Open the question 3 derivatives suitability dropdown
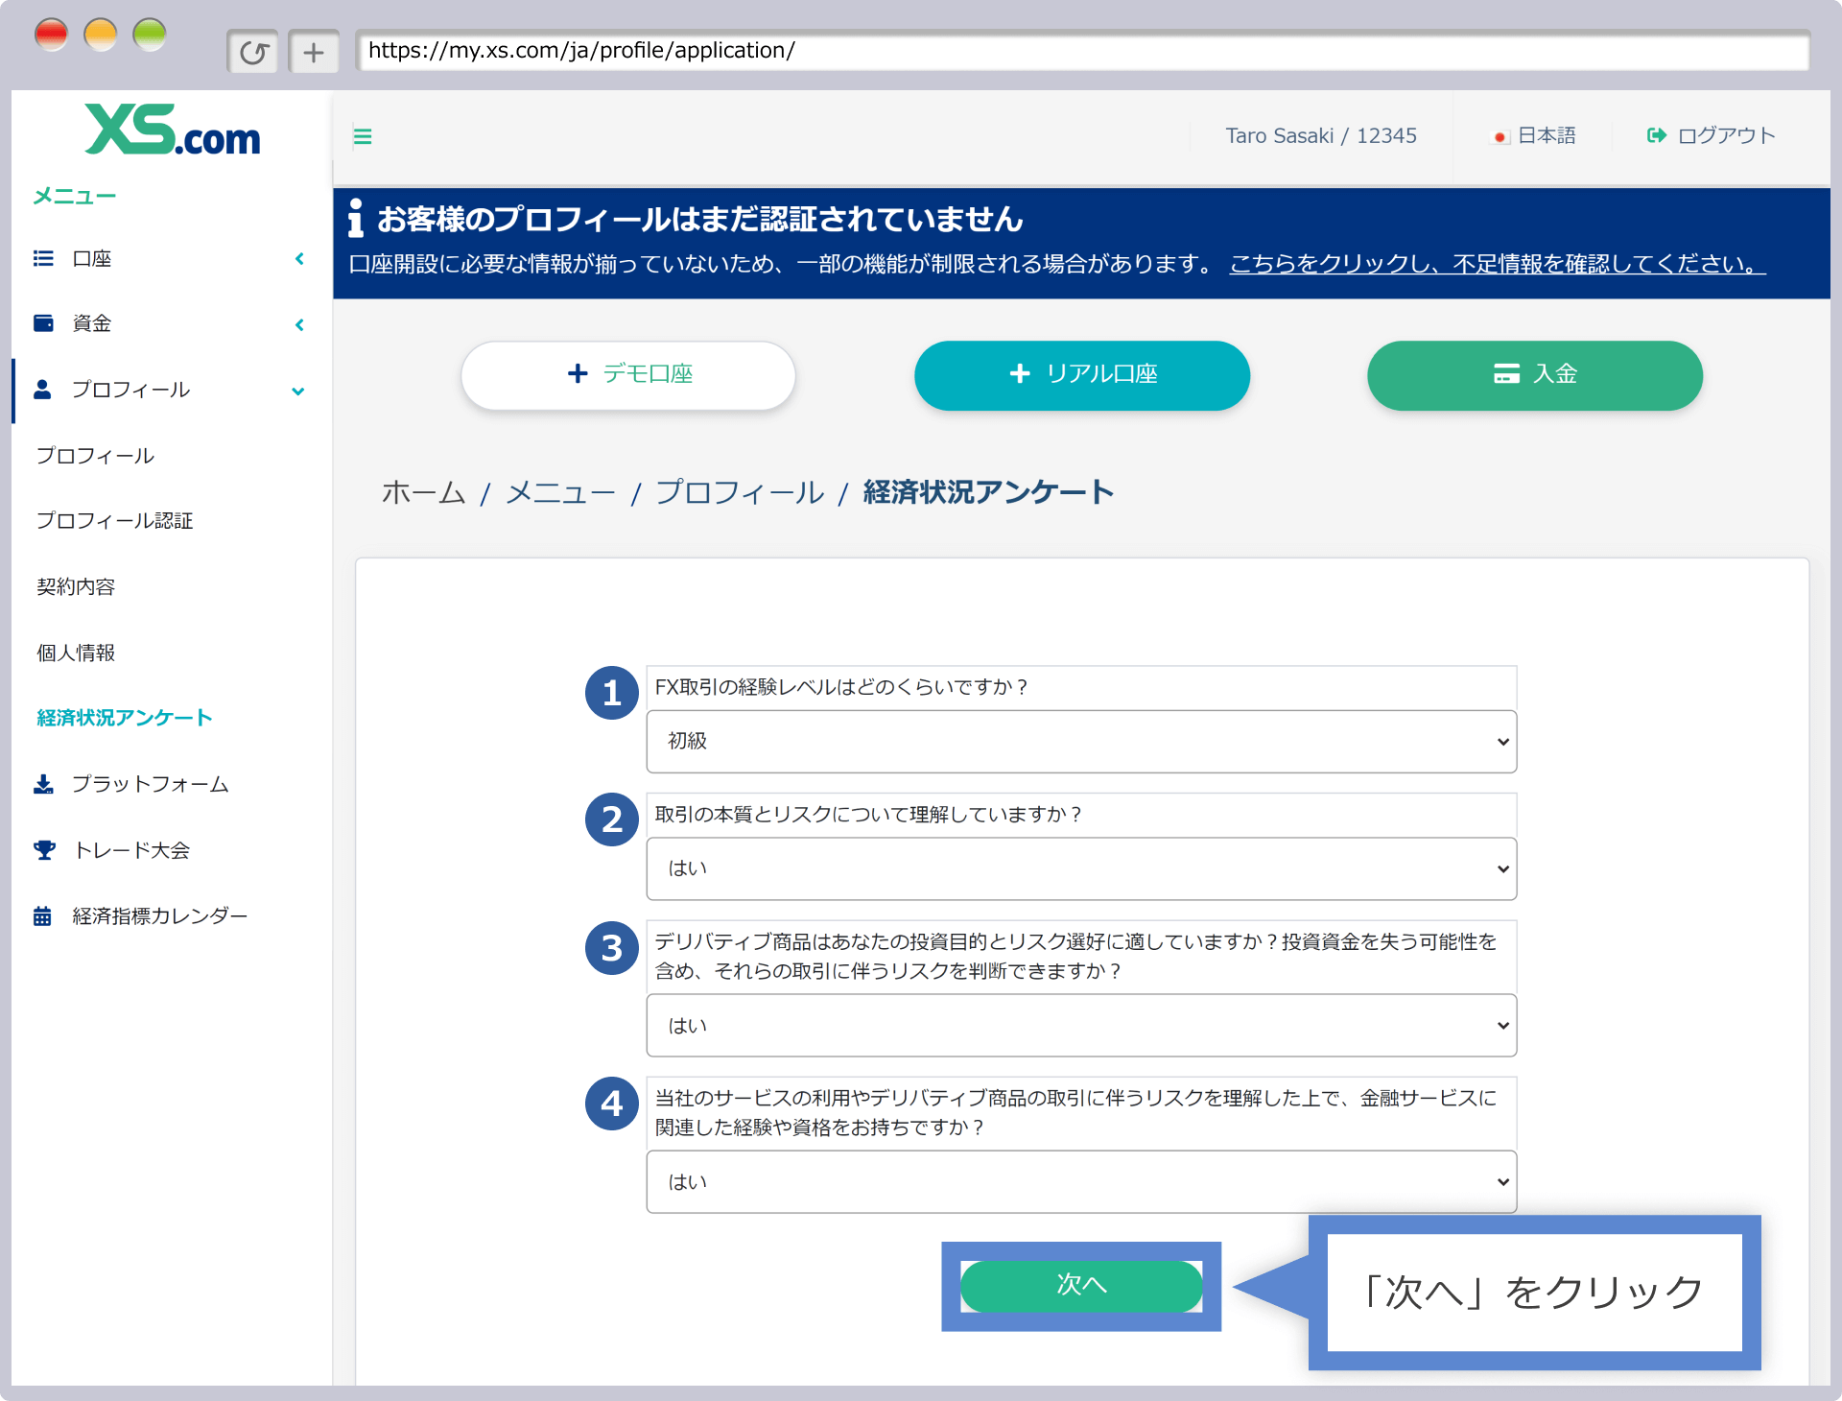The width and height of the screenshot is (1842, 1401). [x=1081, y=1025]
